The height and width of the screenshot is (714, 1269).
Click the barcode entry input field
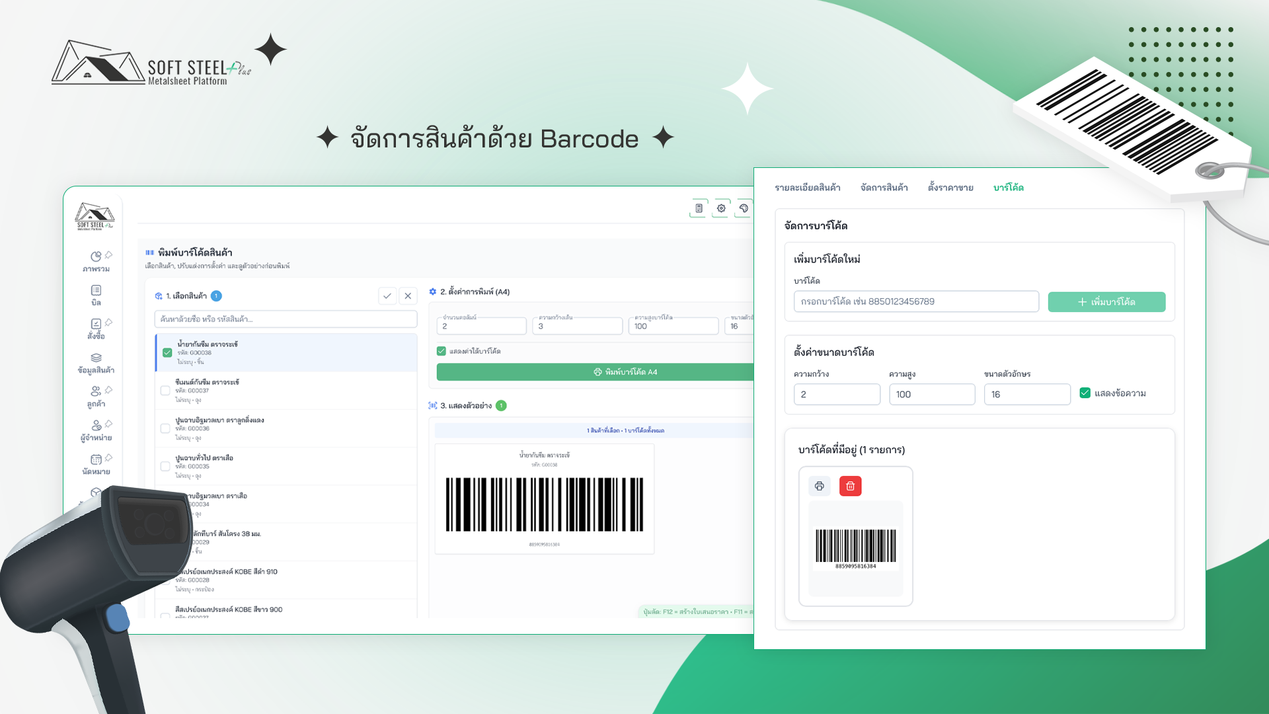pyautogui.click(x=915, y=301)
